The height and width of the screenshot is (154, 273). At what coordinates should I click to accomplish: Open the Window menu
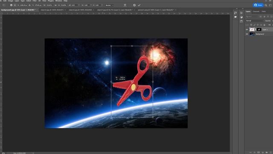tap(58, 1)
